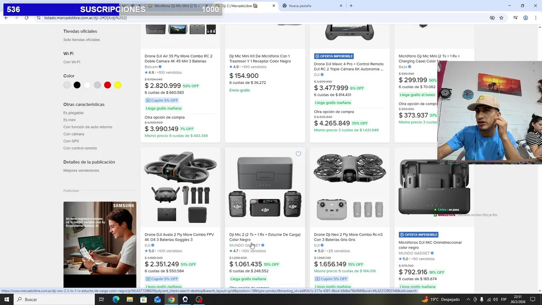Click Dji Neo 2 drone product image

350,187
